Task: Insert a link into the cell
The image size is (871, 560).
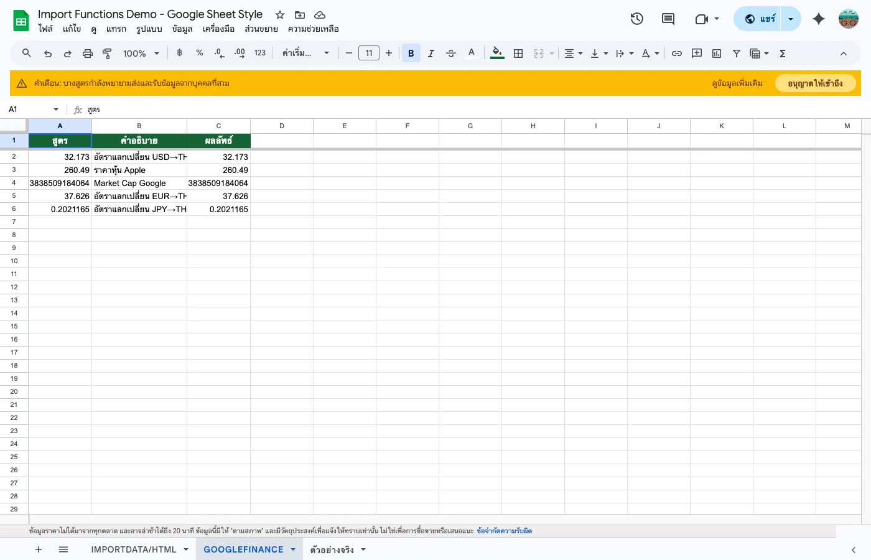Action: tap(677, 53)
